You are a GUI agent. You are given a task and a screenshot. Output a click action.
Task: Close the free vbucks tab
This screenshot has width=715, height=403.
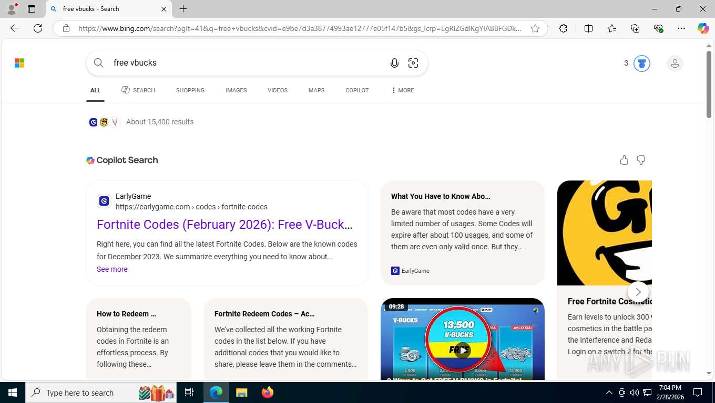pos(164,9)
